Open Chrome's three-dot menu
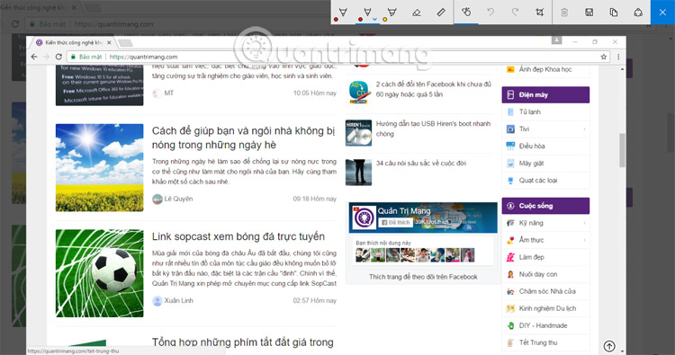The image size is (675, 355). (618, 57)
